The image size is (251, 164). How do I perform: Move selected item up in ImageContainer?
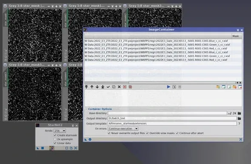click(x=92, y=87)
